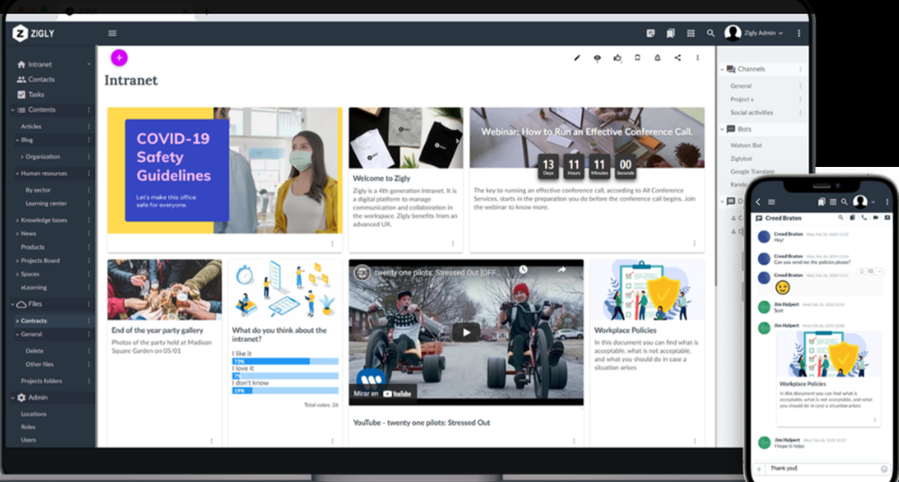
Task: Open Learning center in the sidebar
Action: 46,204
